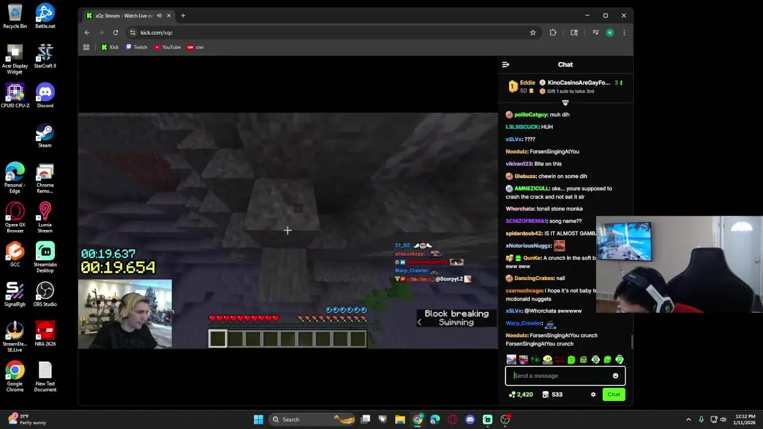Open CPUID CPU-Z from desktop
Screen dimensions: 763x429
click(x=15, y=96)
